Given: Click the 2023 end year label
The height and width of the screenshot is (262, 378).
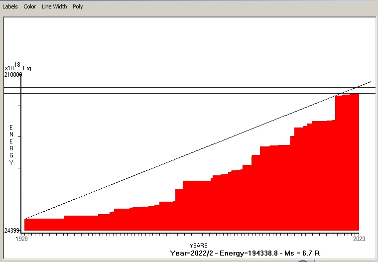Looking at the screenshot, I should click(x=359, y=239).
